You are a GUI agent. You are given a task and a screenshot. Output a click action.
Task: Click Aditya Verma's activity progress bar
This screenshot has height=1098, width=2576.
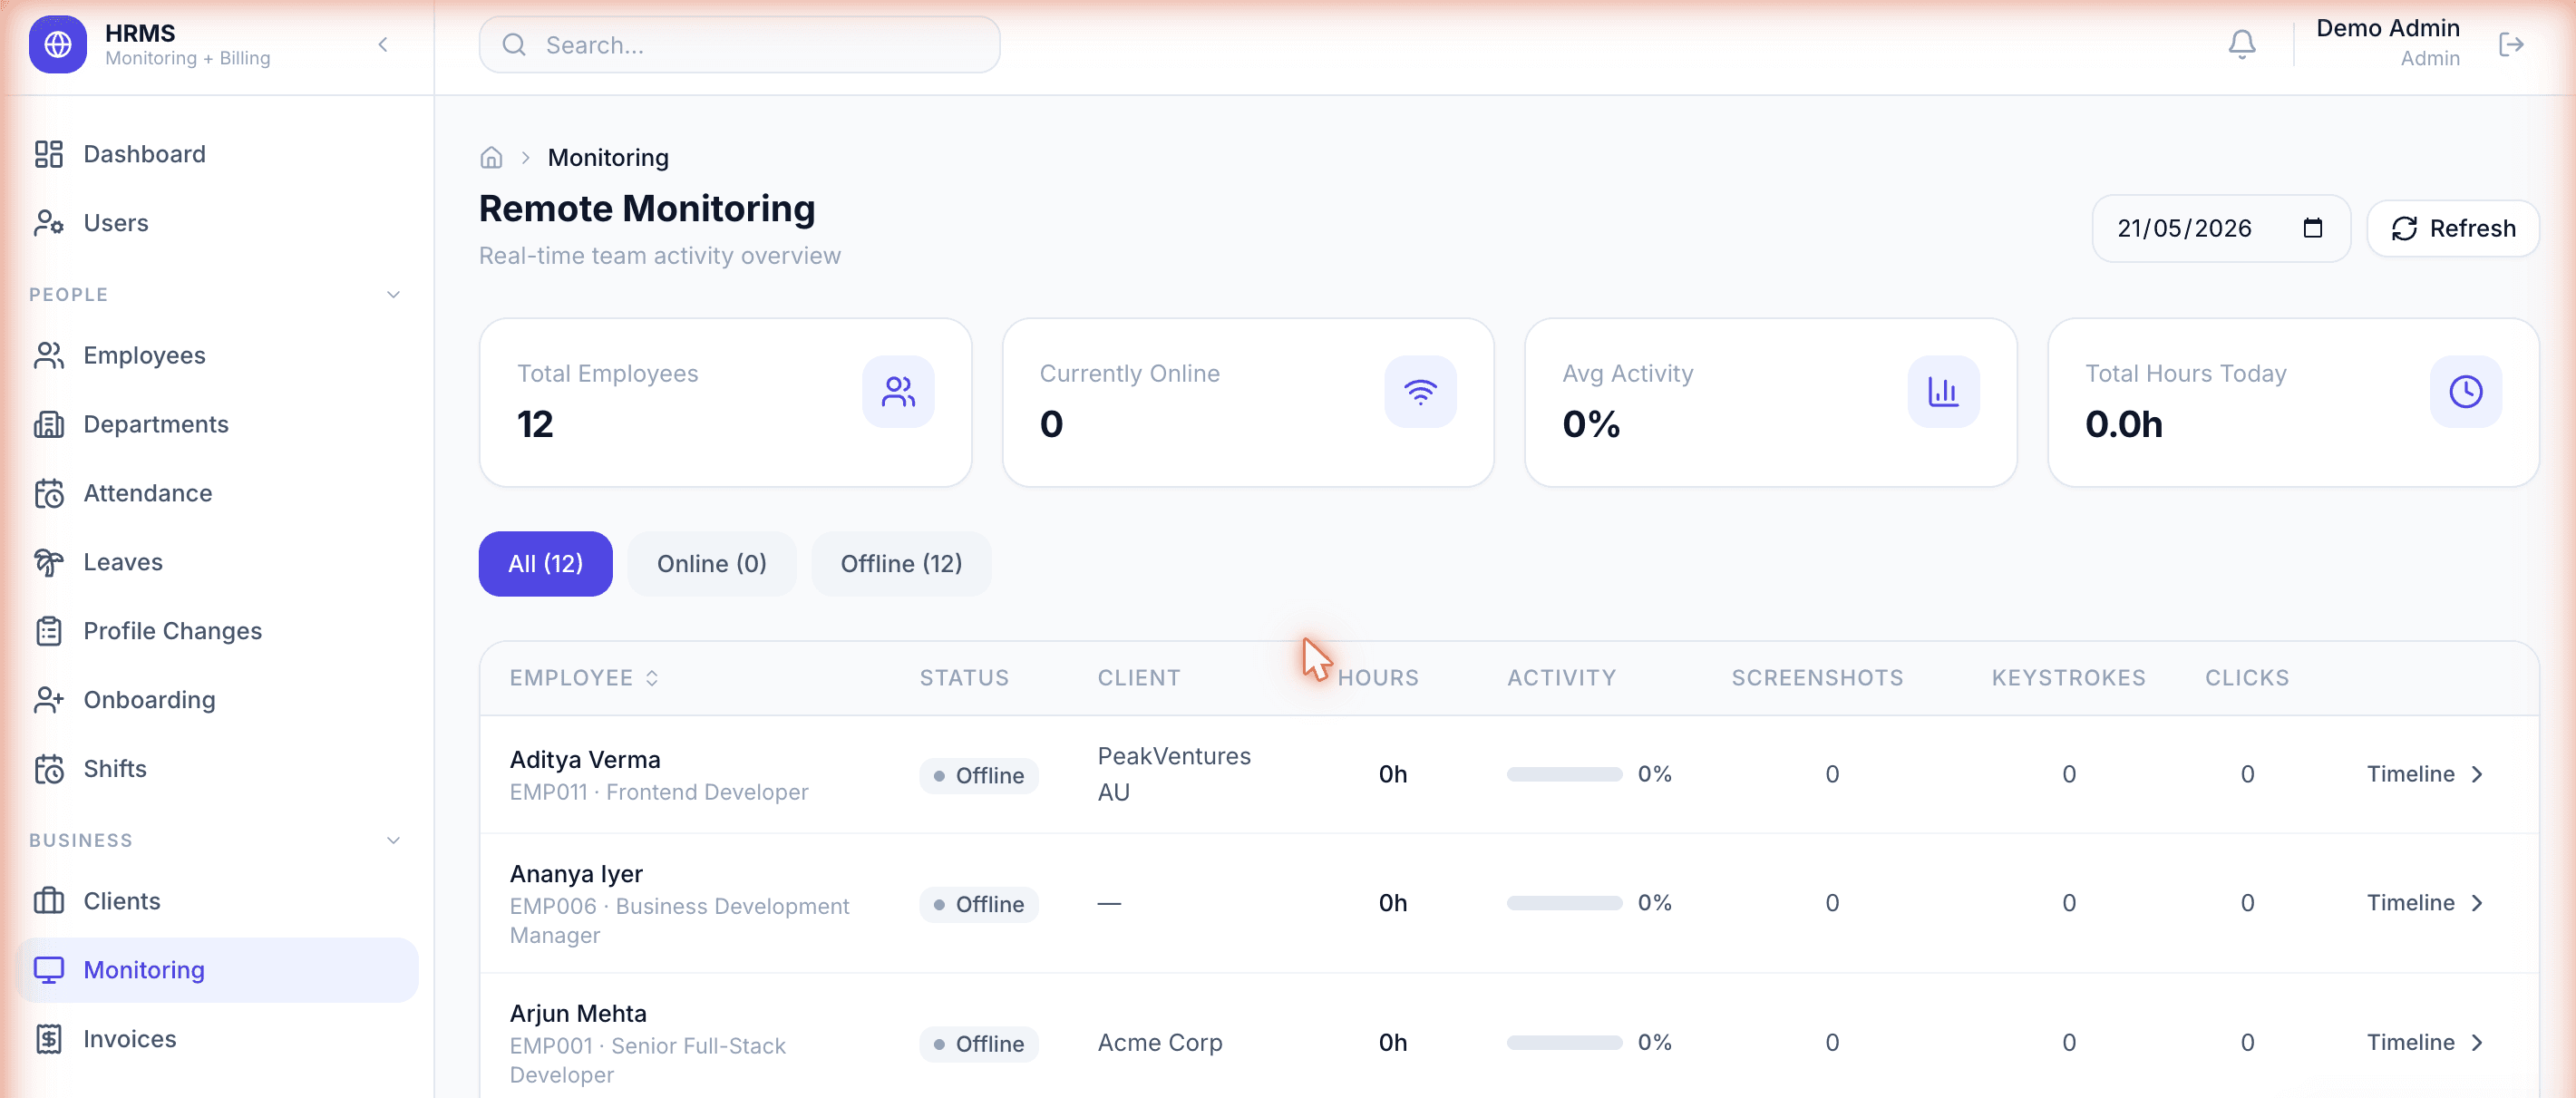coord(1564,774)
